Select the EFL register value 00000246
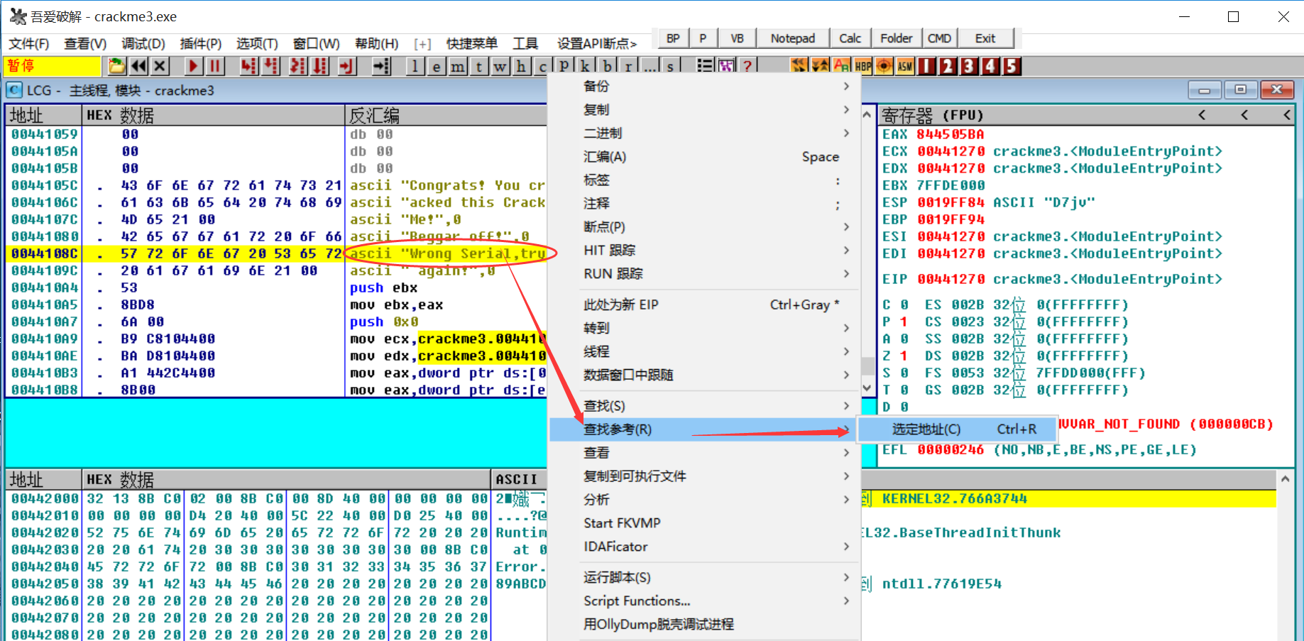The width and height of the screenshot is (1304, 641). point(951,449)
